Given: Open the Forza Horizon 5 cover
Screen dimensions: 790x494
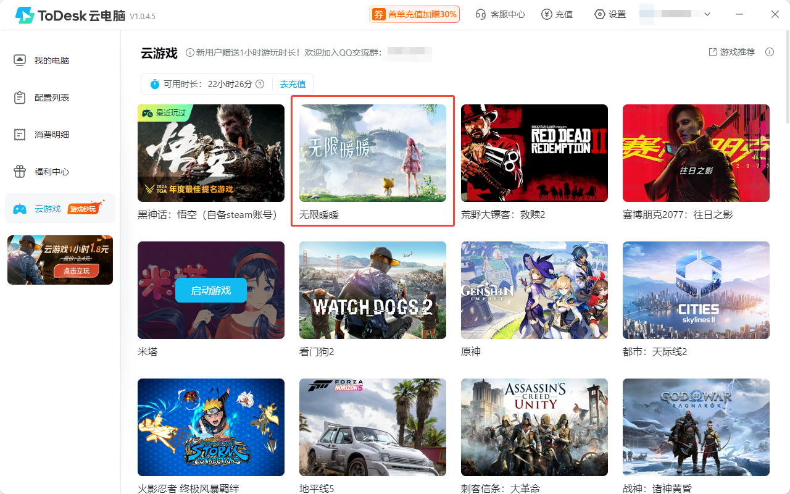Looking at the screenshot, I should (x=373, y=427).
